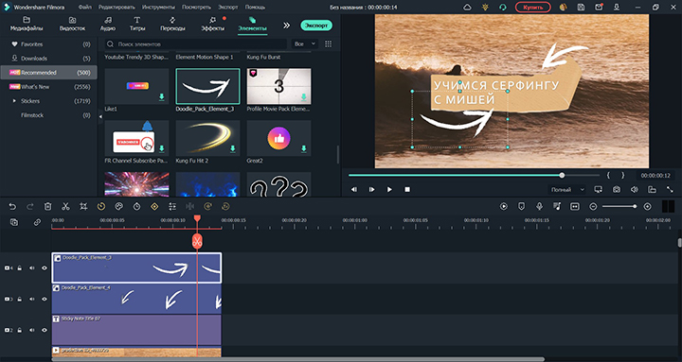
Task: Open the Переходы tab
Action: coord(172,24)
